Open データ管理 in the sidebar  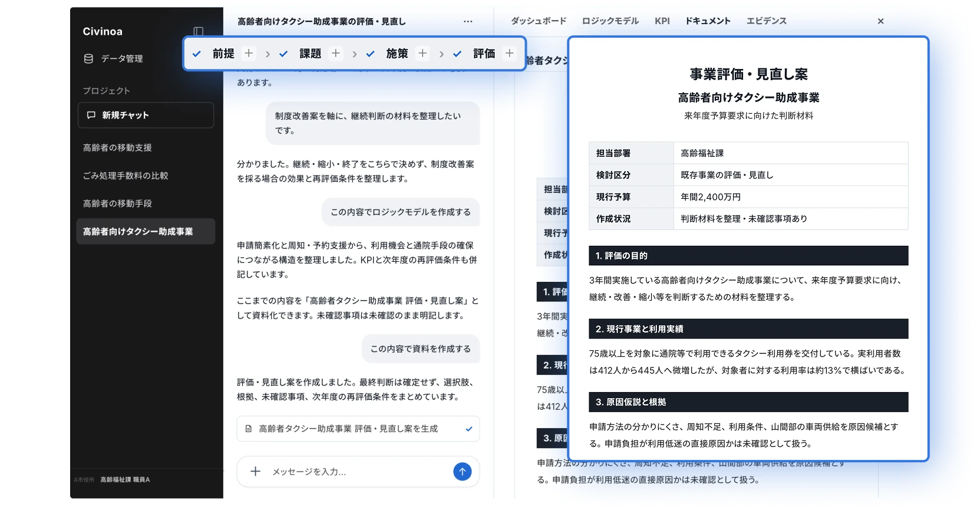click(x=113, y=58)
